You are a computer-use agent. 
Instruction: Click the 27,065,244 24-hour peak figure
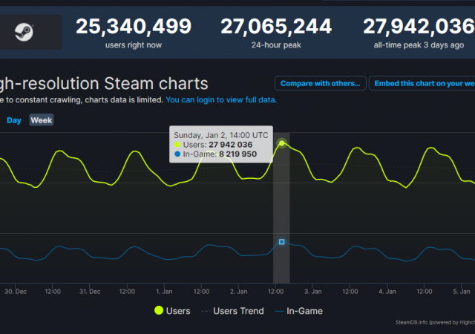tap(275, 27)
